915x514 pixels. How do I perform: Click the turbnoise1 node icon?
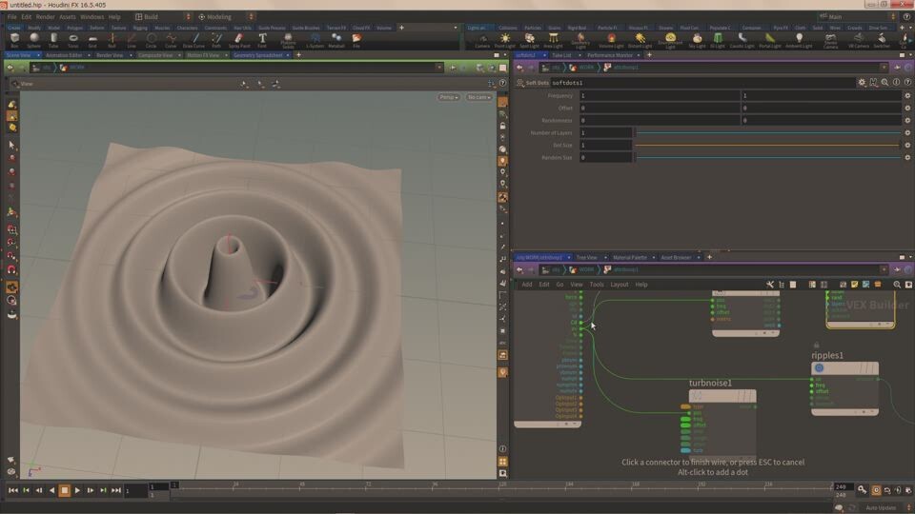[696, 396]
